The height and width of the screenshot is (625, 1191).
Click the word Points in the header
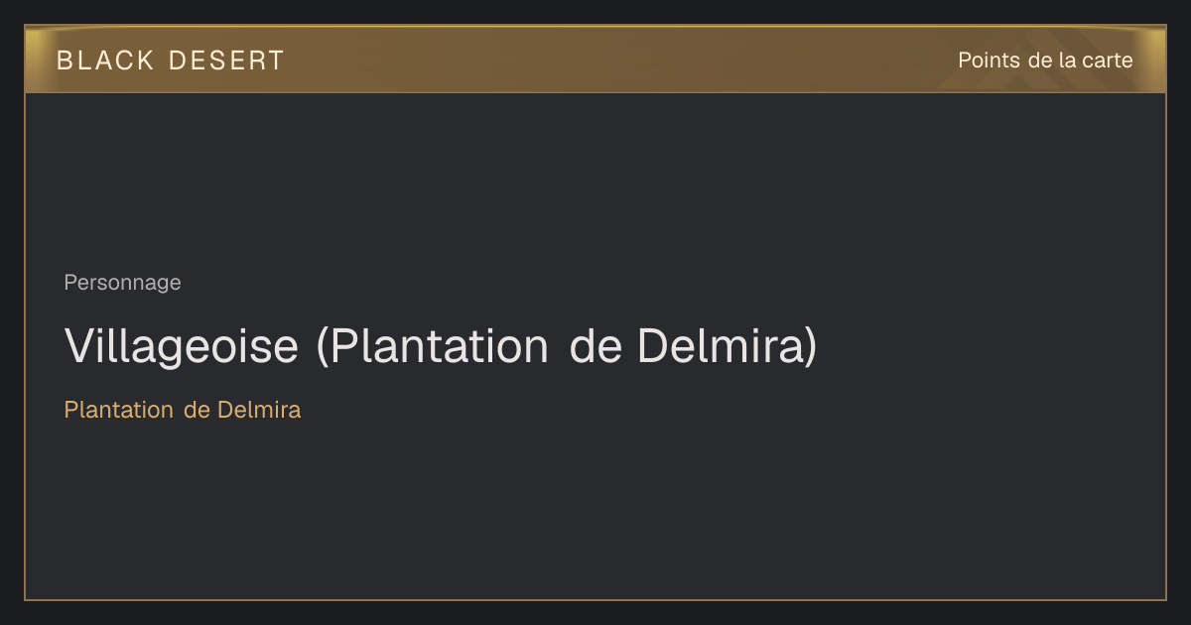[x=989, y=61]
